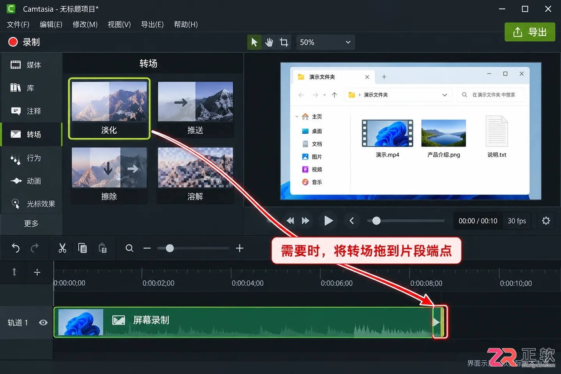The height and width of the screenshot is (374, 561).
Task: Open the 帮助(H) menu
Action: (x=186, y=25)
